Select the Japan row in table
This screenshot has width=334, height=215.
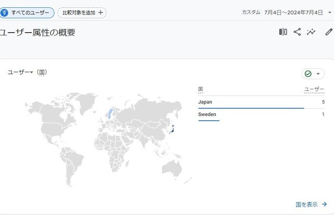point(261,102)
